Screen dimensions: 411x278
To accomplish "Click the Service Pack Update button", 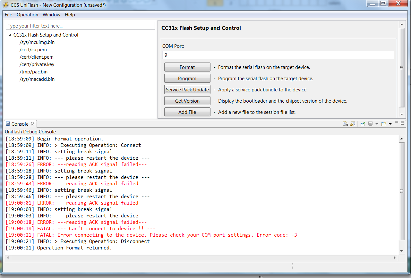I will pos(187,90).
